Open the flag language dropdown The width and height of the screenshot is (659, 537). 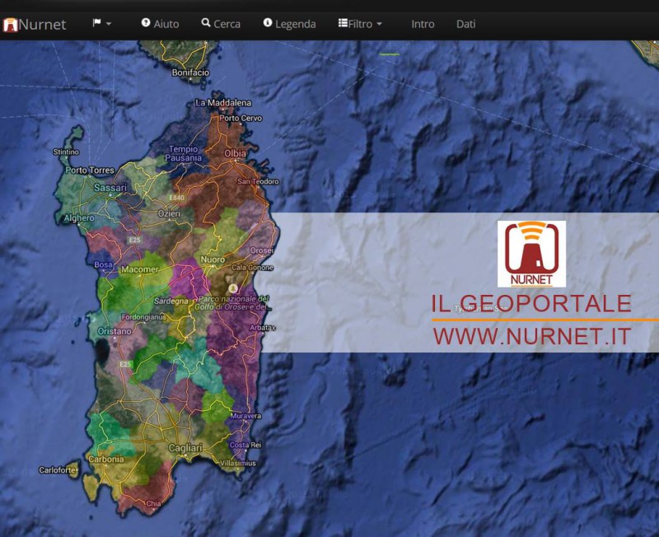pos(101,23)
